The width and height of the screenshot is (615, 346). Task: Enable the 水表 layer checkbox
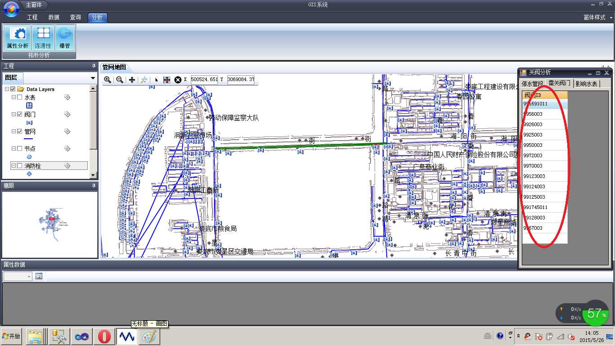point(19,97)
